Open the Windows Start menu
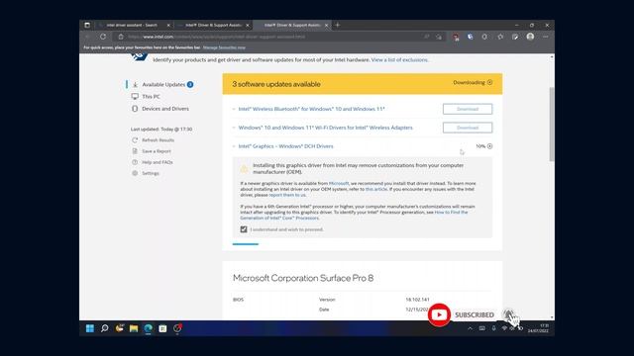This screenshot has height=356, width=634. click(x=90, y=328)
